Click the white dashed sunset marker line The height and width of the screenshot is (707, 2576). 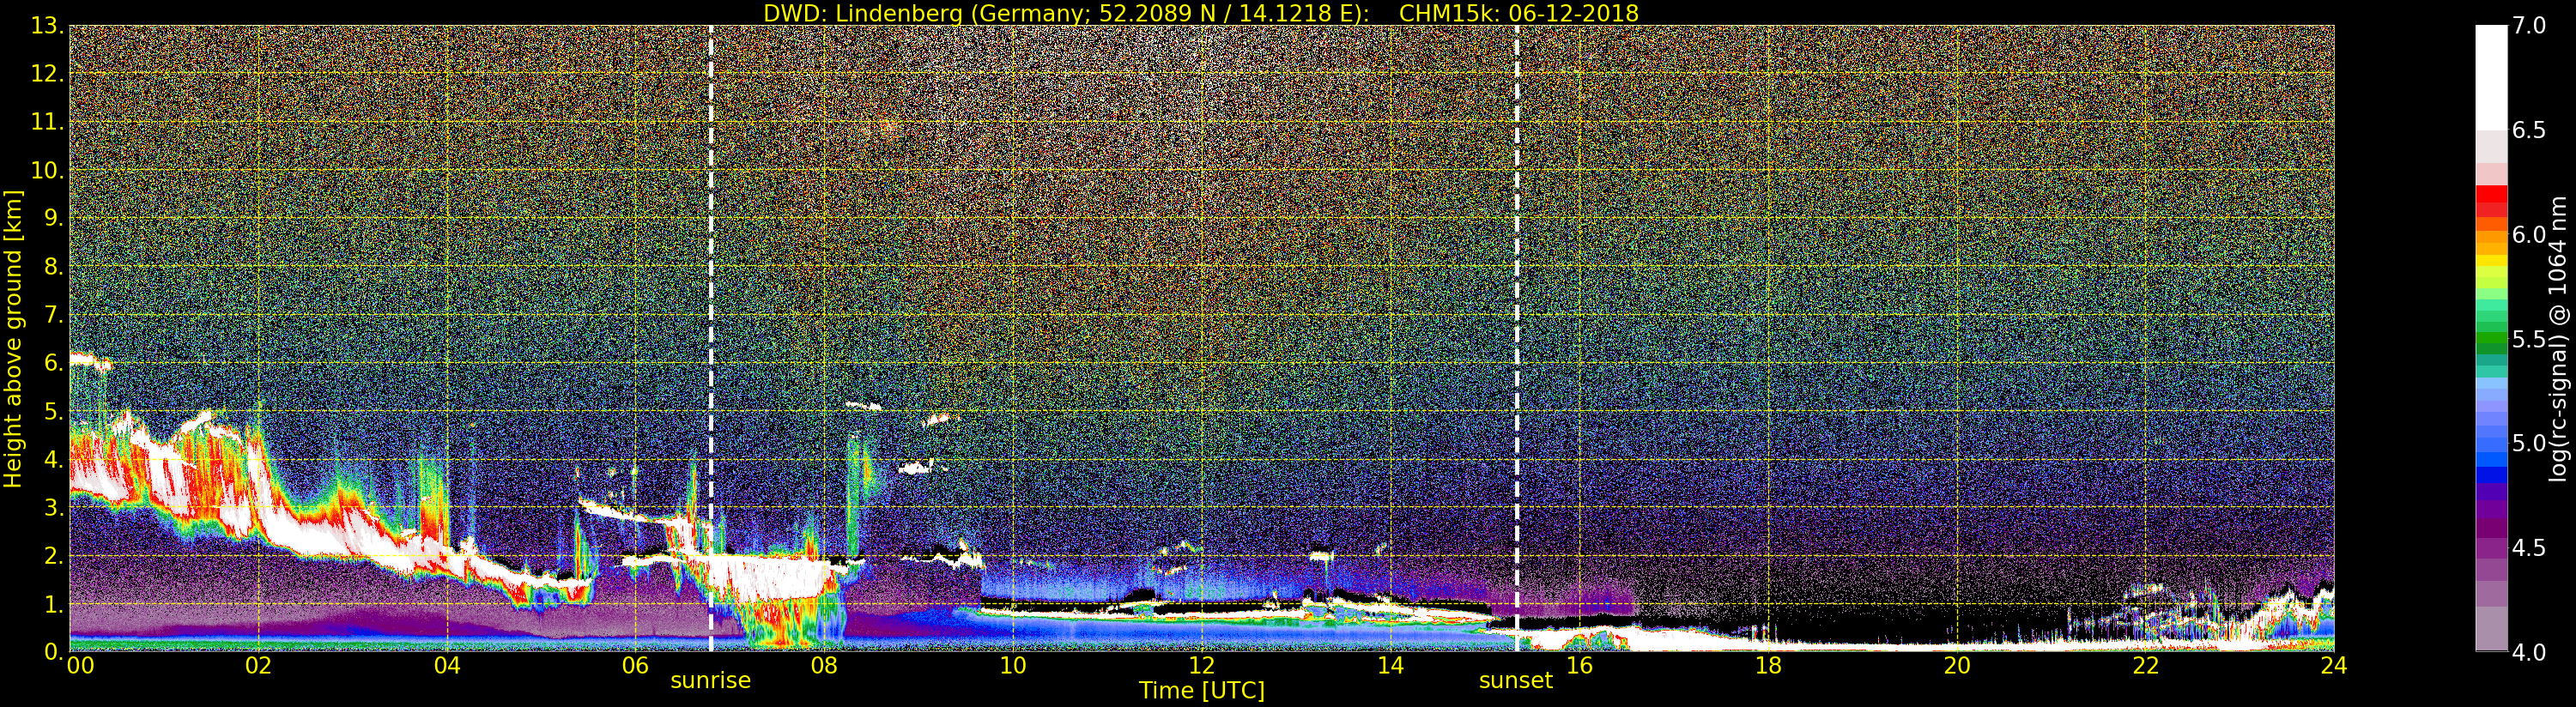(1517, 339)
